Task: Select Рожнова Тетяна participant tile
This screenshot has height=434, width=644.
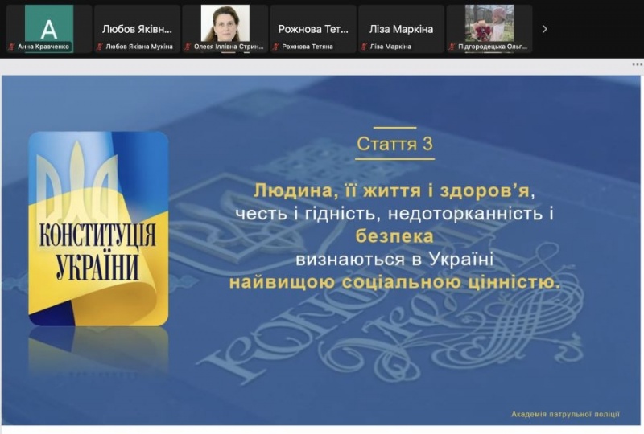Action: (313, 29)
